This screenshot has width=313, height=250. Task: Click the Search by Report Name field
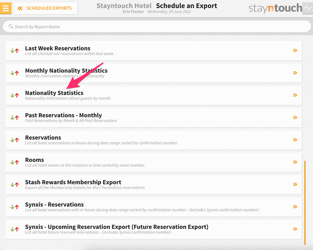(x=157, y=26)
